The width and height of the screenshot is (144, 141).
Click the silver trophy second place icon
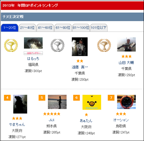pyautogui.click(x=58, y=45)
